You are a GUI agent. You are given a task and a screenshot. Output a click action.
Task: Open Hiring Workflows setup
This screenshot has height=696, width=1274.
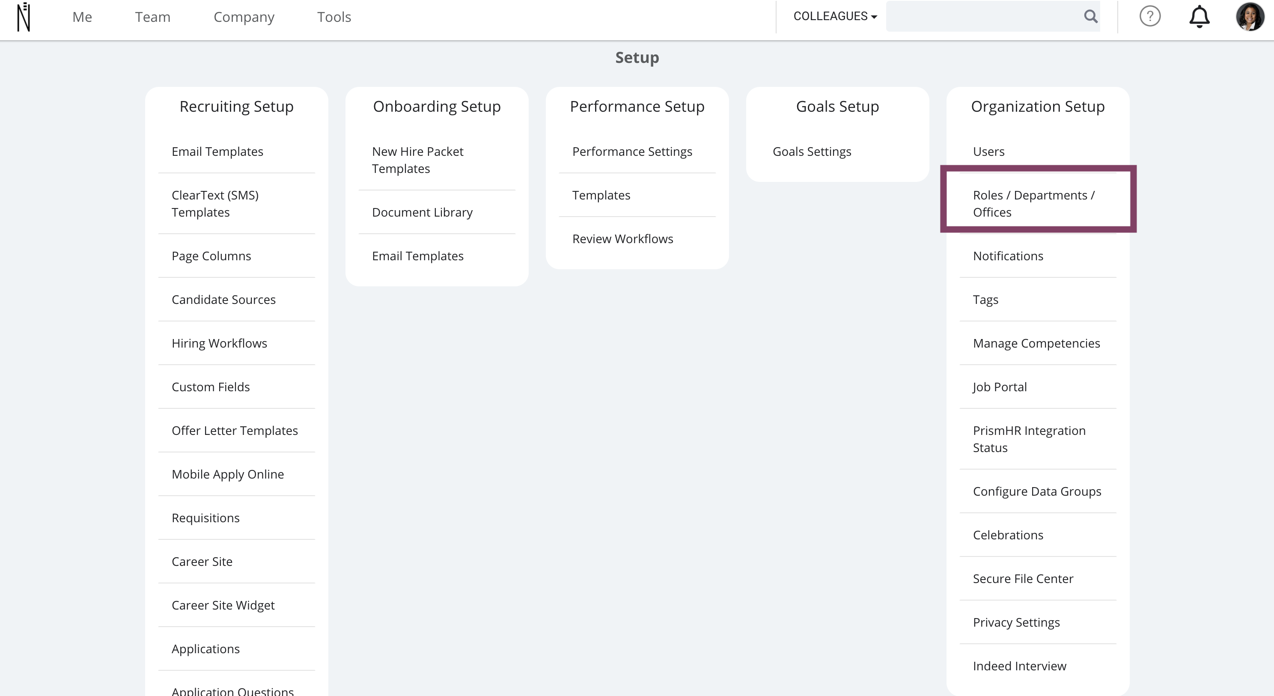click(219, 343)
